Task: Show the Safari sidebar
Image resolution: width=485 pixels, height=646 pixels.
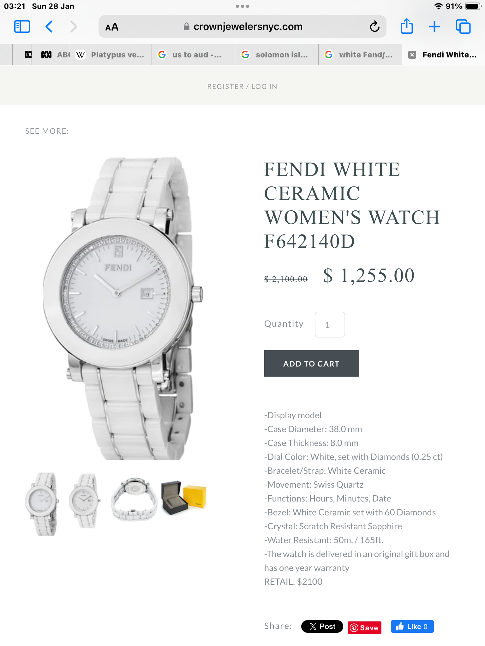Action: [22, 26]
